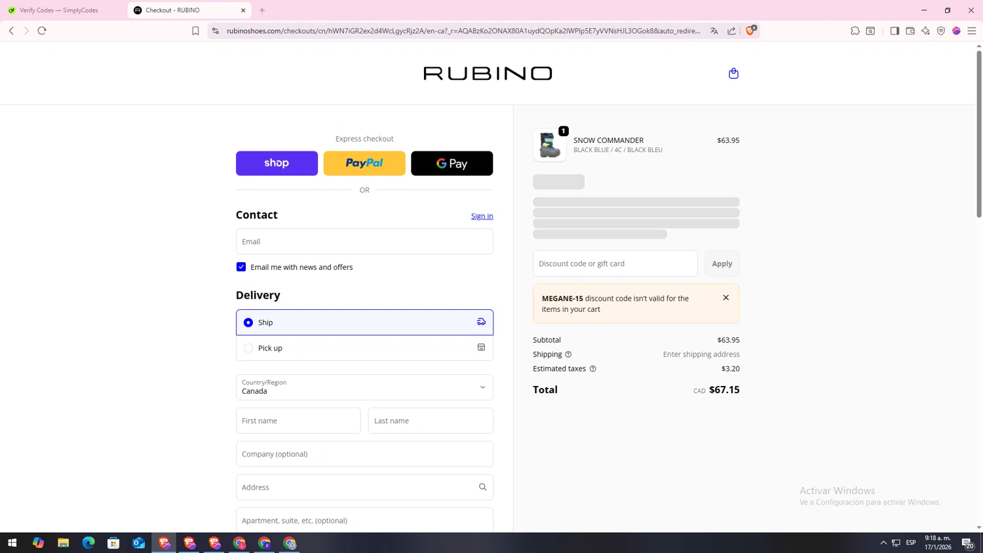Go back to the previous page

pos(11,31)
